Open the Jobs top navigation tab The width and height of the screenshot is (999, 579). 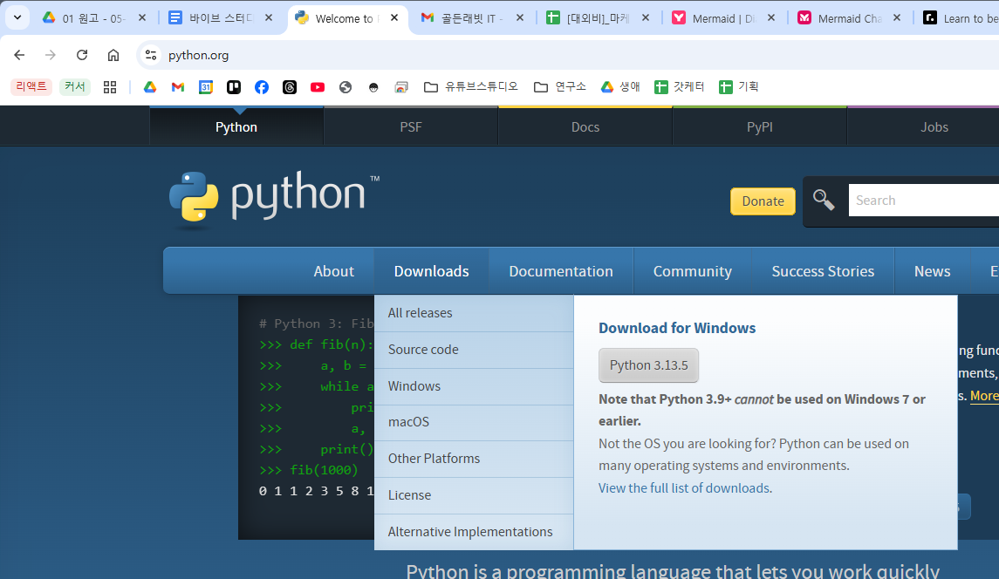[934, 126]
